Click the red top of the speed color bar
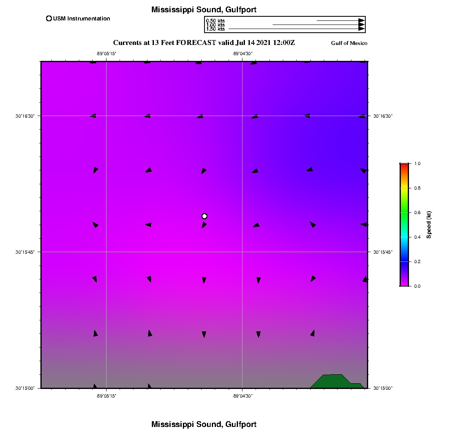 [x=405, y=165]
